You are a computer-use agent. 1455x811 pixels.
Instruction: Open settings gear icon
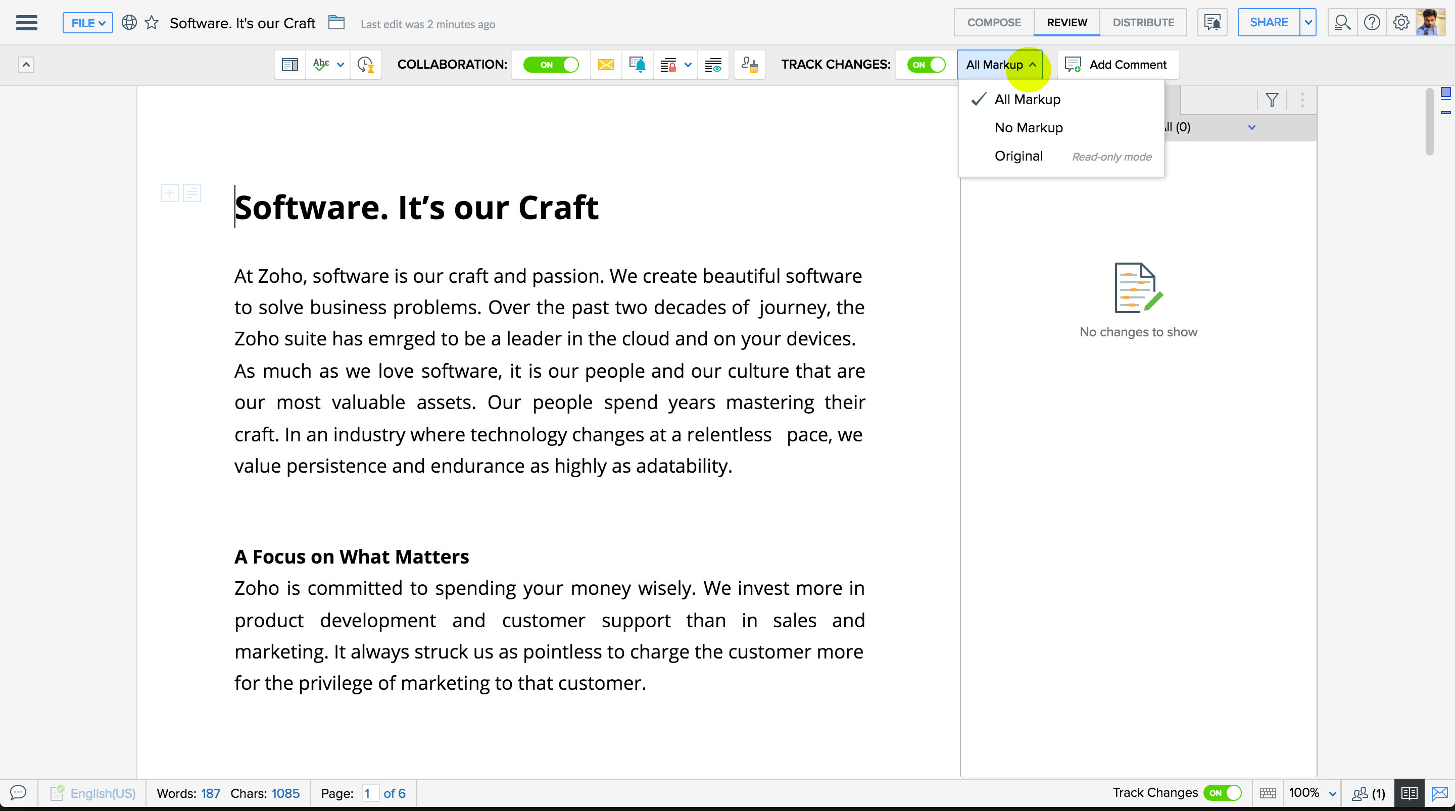coord(1401,23)
